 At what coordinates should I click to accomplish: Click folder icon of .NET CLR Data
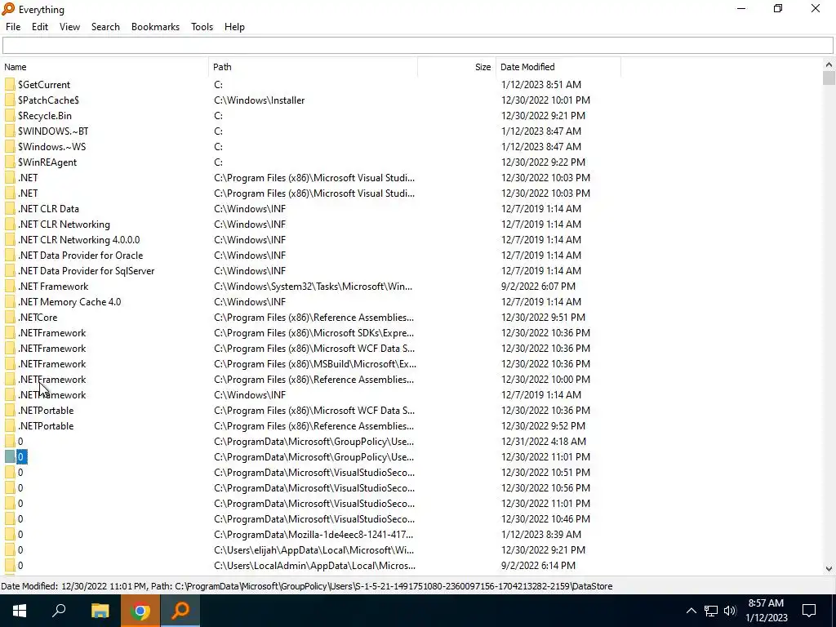pos(10,208)
